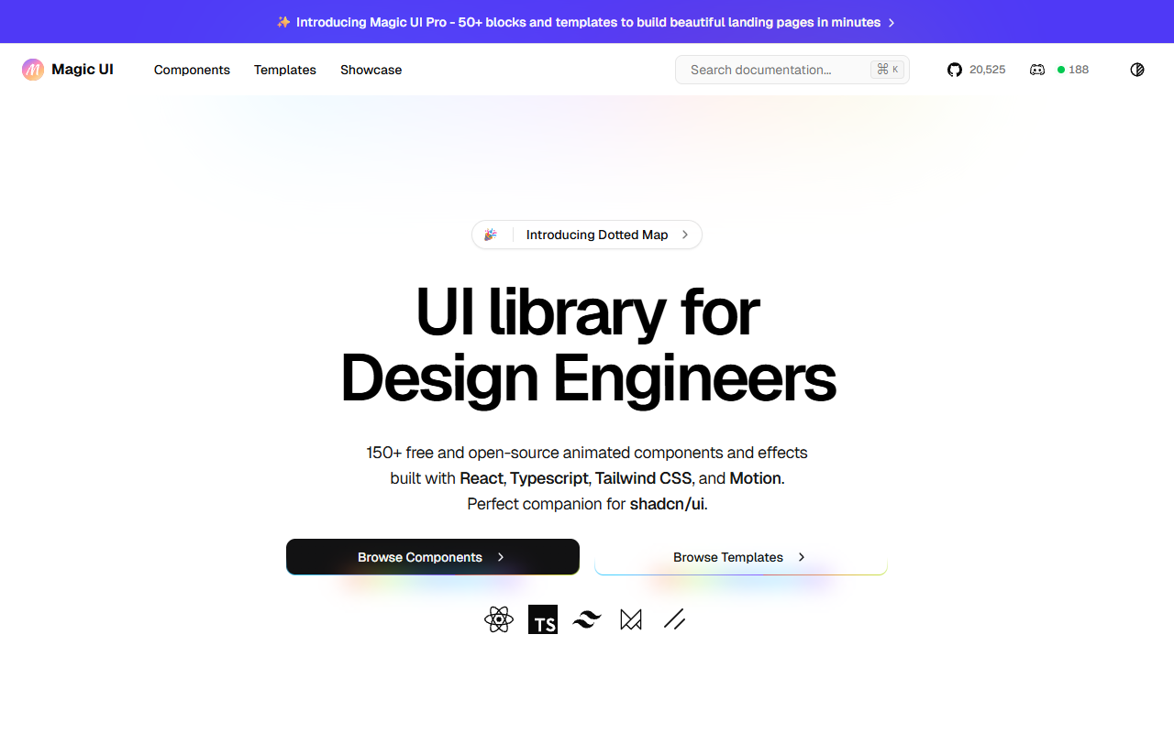Image resolution: width=1174 pixels, height=733 pixels.
Task: Open the Templates section
Action: click(x=284, y=70)
